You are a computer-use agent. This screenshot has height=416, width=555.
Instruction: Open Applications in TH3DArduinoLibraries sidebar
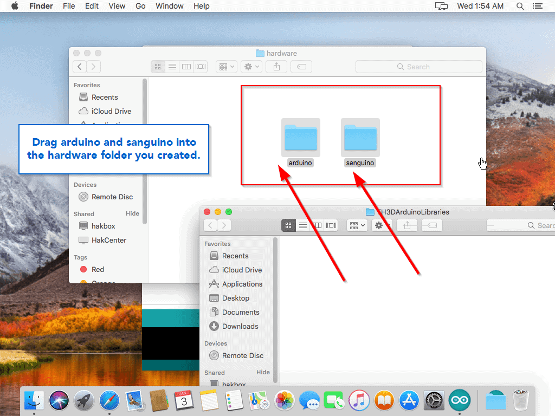pyautogui.click(x=236, y=284)
